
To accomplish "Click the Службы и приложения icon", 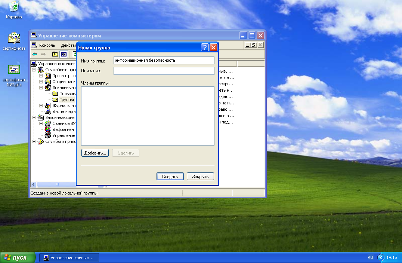I will coord(41,141).
